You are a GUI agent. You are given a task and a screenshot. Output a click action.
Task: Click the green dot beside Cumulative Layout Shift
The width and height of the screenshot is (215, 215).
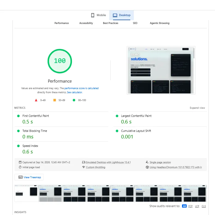(117, 131)
